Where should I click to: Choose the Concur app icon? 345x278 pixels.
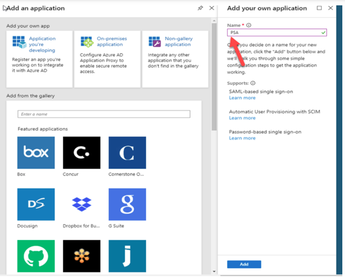tap(81, 153)
